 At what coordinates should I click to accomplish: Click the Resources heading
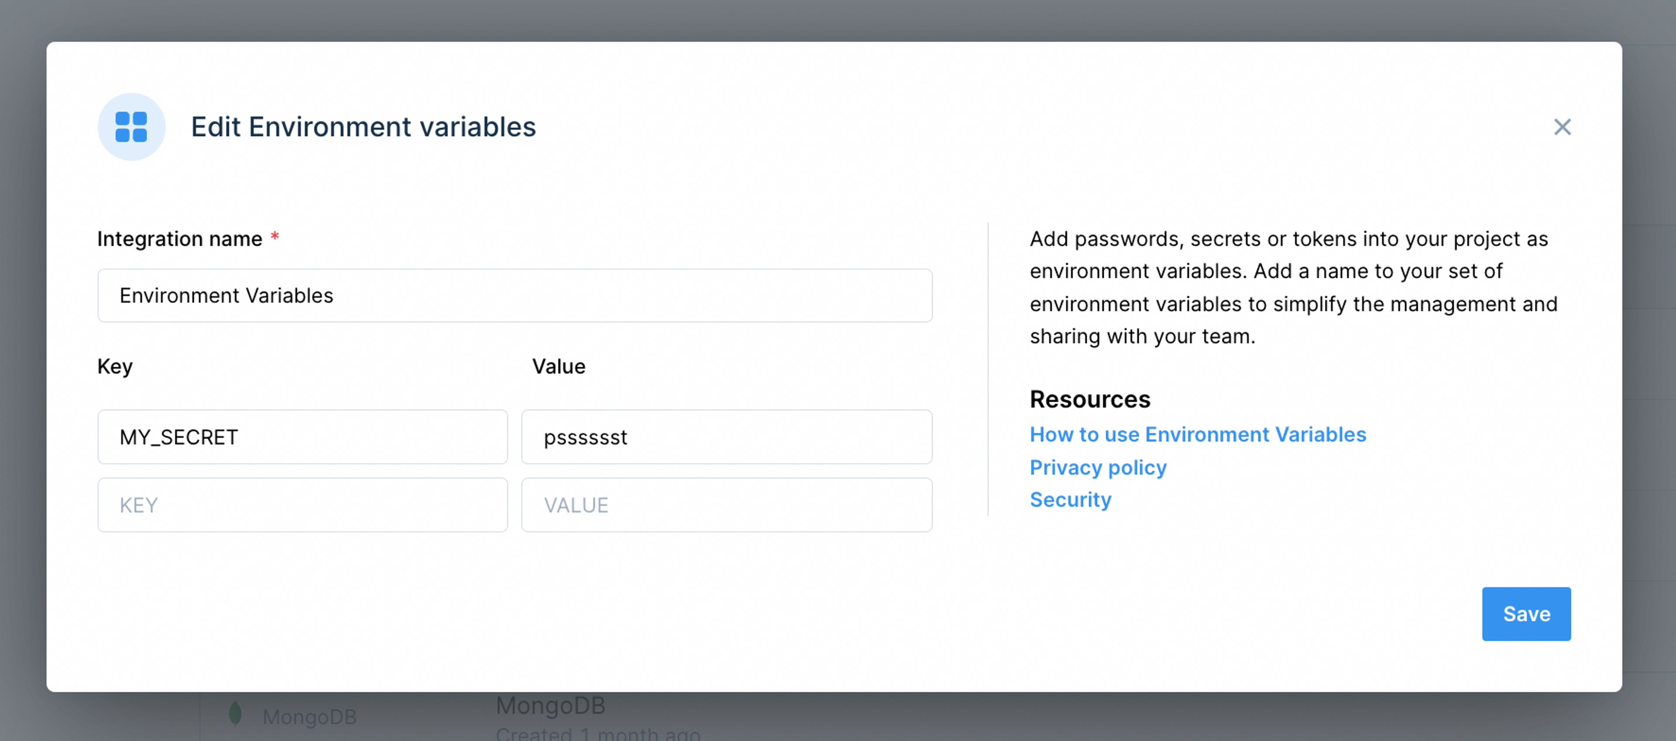coord(1089,399)
